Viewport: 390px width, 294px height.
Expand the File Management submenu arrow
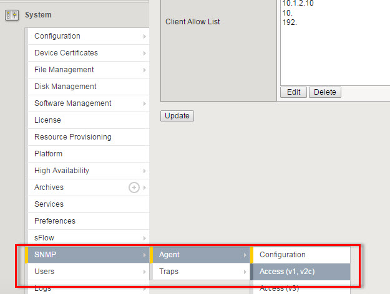coord(144,70)
